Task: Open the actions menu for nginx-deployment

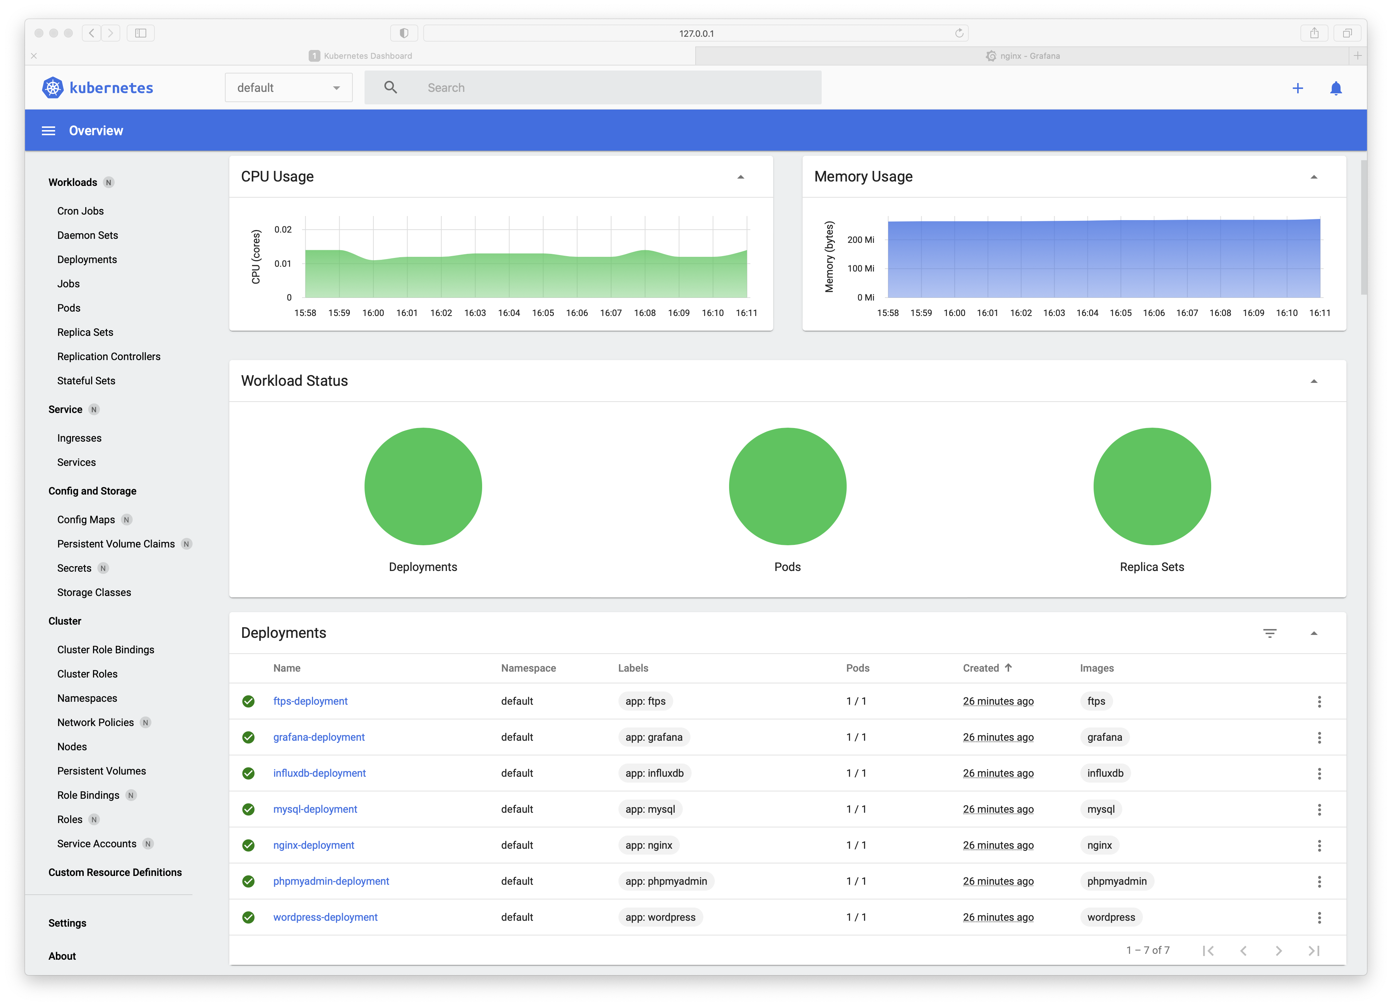Action: pyautogui.click(x=1320, y=845)
